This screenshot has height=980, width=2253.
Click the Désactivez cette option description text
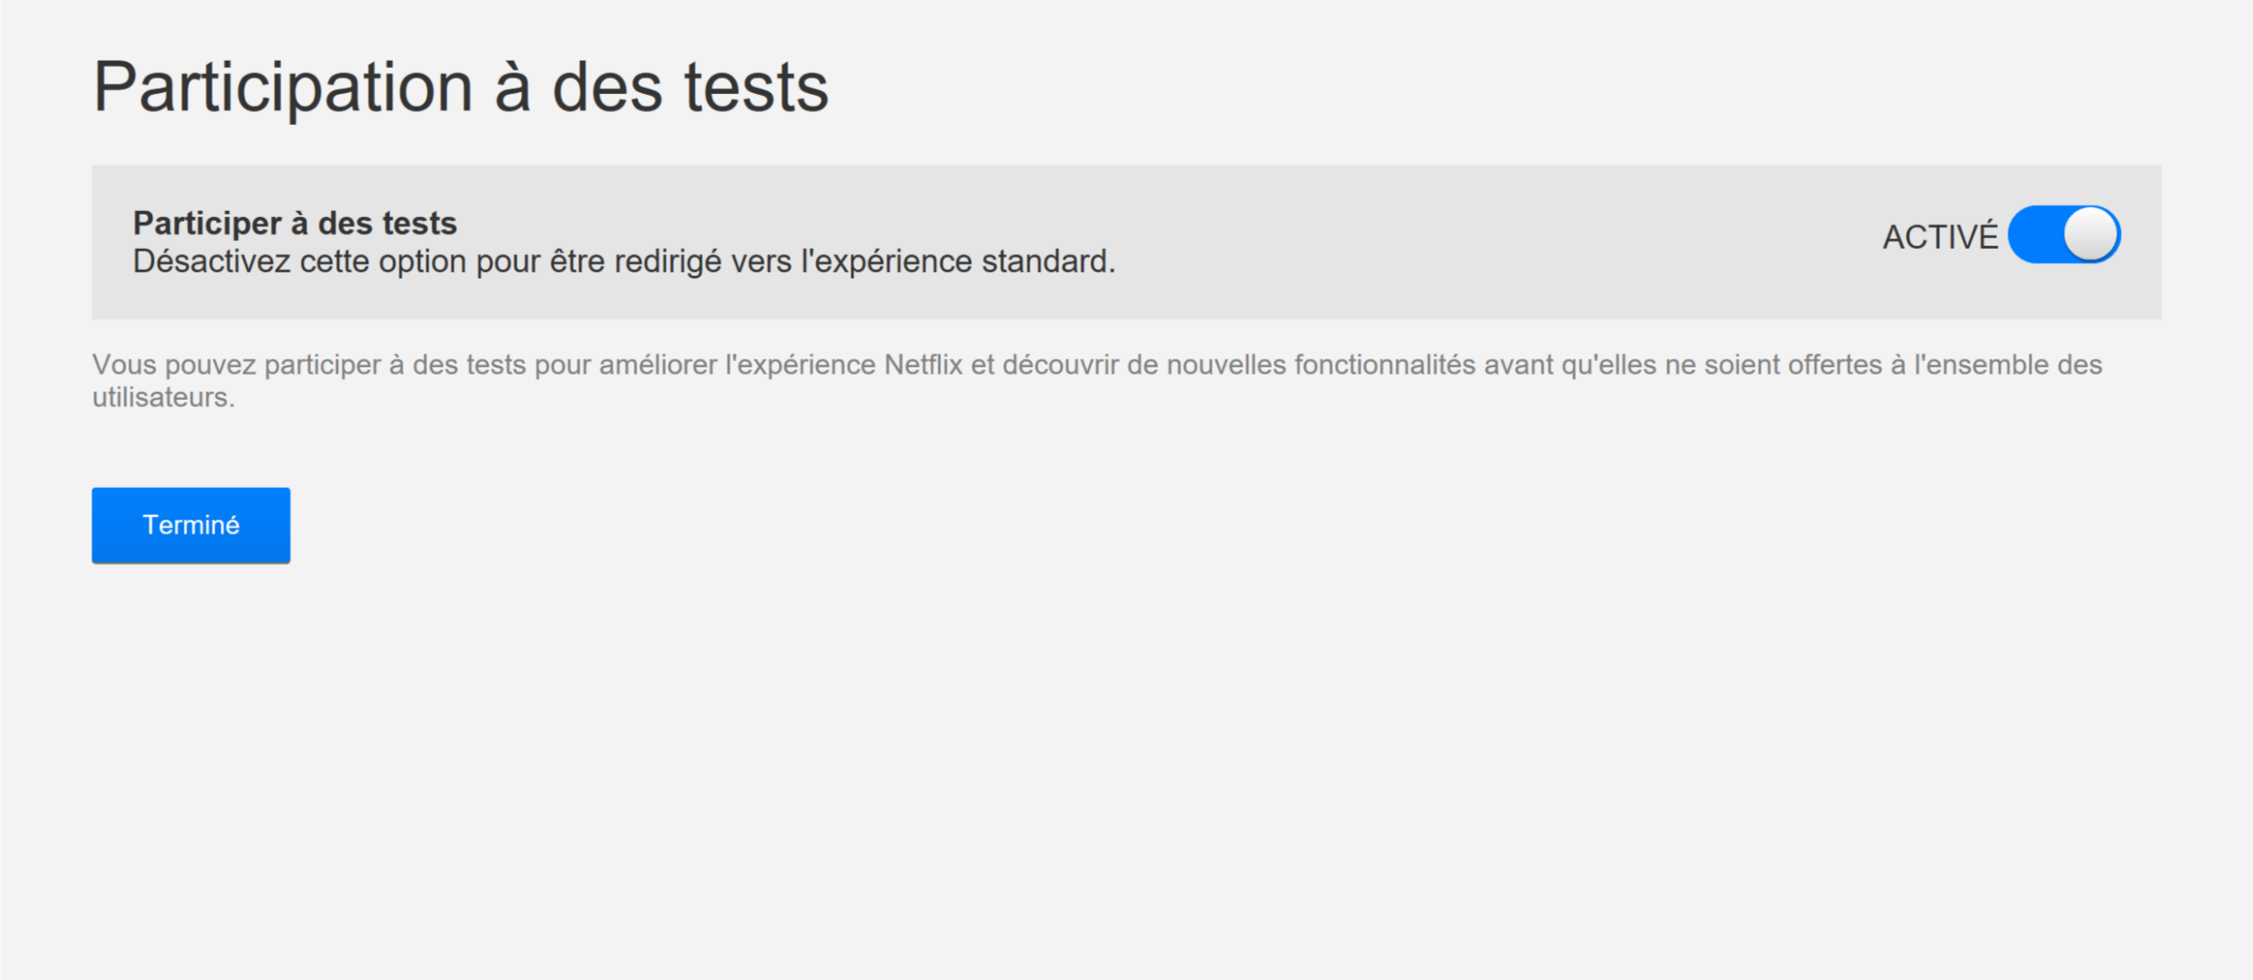tap(623, 262)
